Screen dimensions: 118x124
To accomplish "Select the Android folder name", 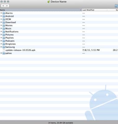I will coord(10,16).
